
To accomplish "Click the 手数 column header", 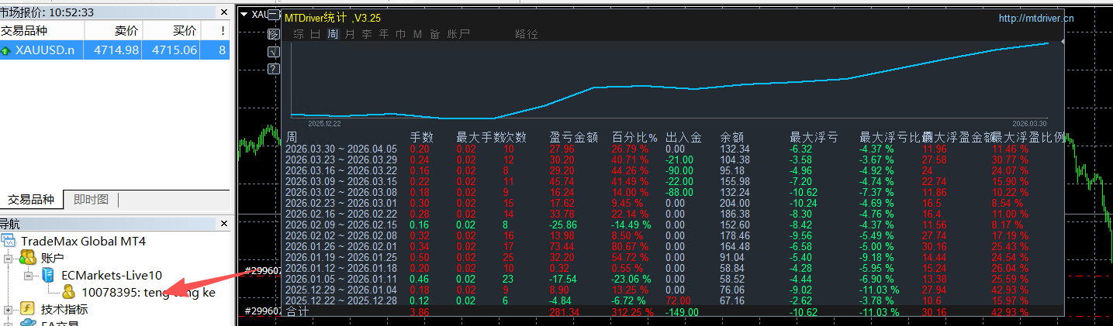I will (x=421, y=137).
